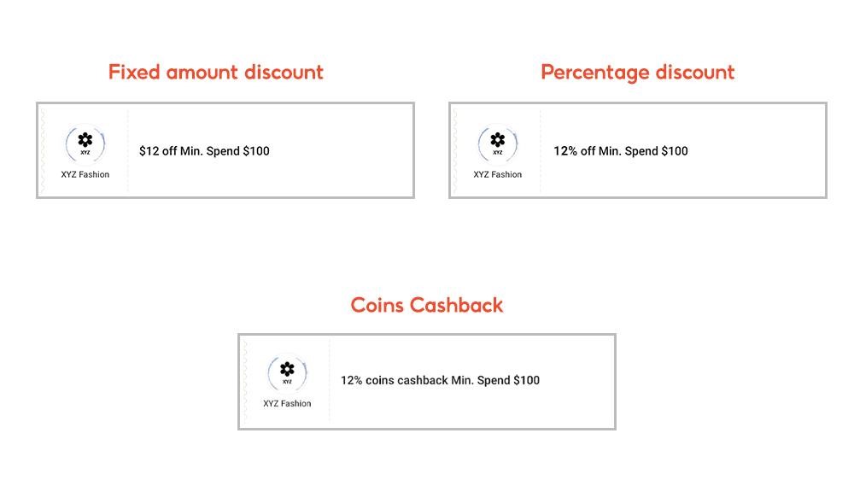Click the Fixed amount discount heading
Viewport: 854px width, 480px height.
tap(216, 72)
